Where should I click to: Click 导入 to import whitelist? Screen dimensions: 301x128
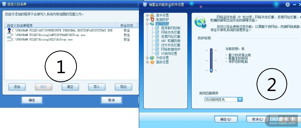[97, 87]
